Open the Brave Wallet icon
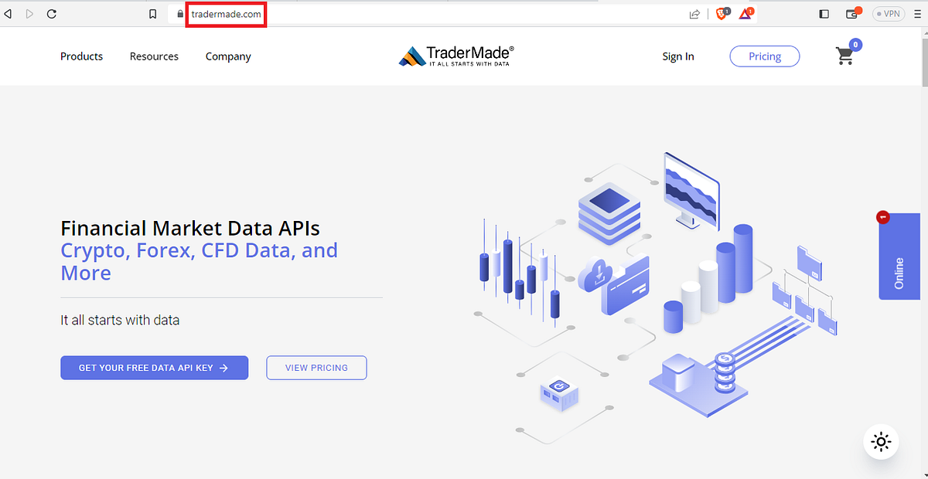Screen dimensions: 928x479 [x=853, y=13]
